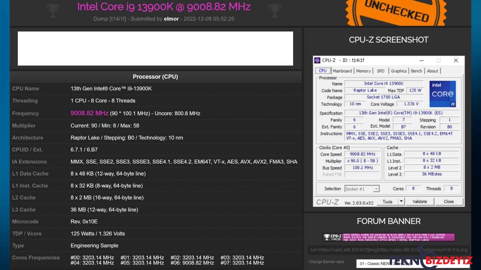Image resolution: width=481 pixels, height=270 pixels.
Task: Click the Threads count field in CPU-Z
Action: coord(451,189)
